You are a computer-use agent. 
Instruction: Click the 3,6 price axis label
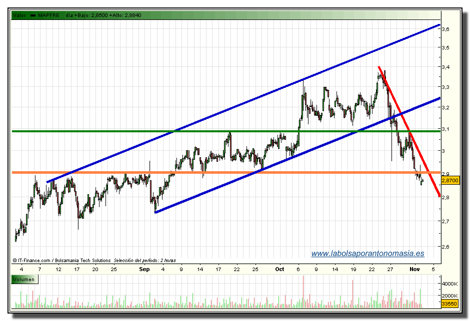[445, 29]
